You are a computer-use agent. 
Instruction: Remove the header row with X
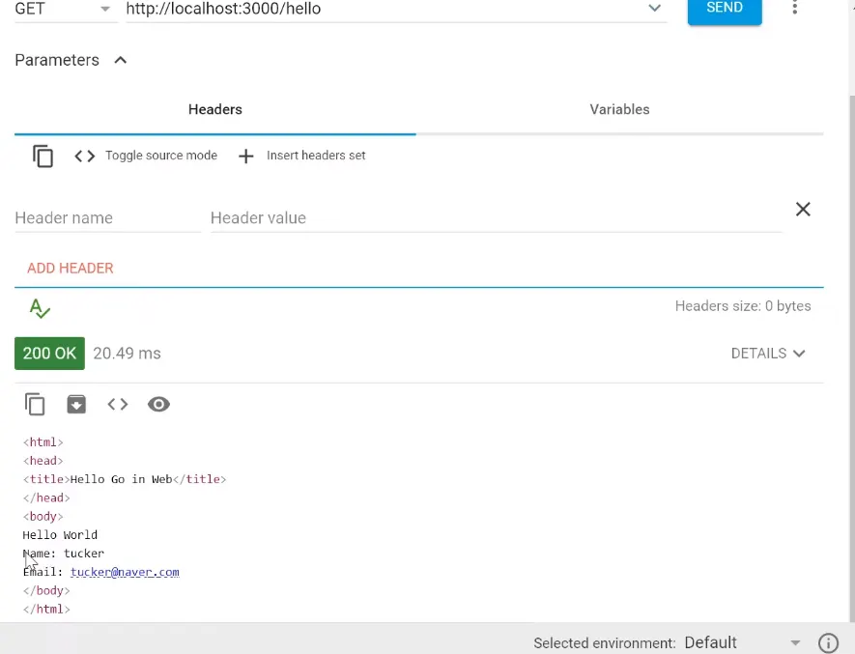coord(803,210)
